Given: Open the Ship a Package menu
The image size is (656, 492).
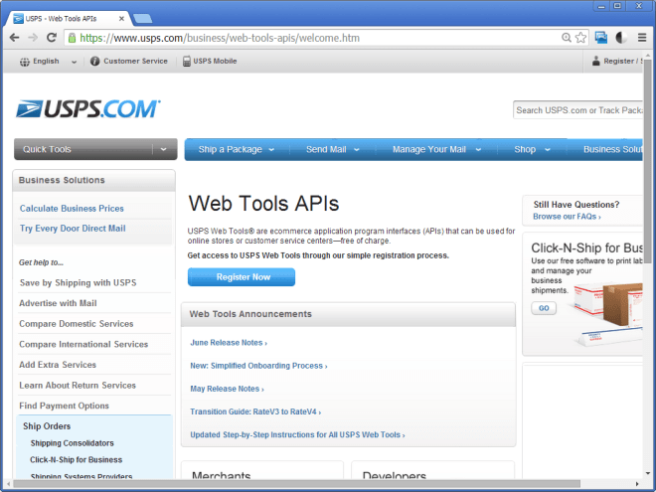Looking at the screenshot, I should pos(237,149).
